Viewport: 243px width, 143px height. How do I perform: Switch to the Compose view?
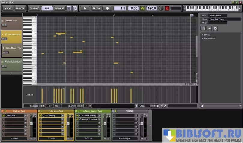click(x=34, y=8)
